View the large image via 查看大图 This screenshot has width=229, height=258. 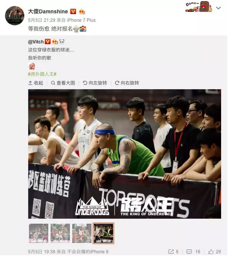(x=63, y=83)
